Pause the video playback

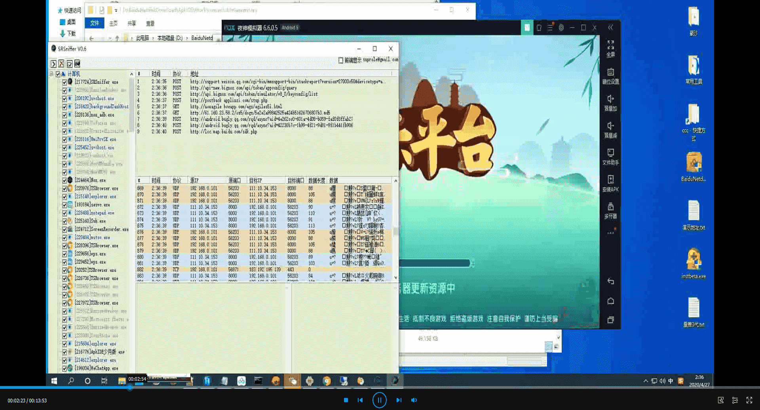coord(379,400)
